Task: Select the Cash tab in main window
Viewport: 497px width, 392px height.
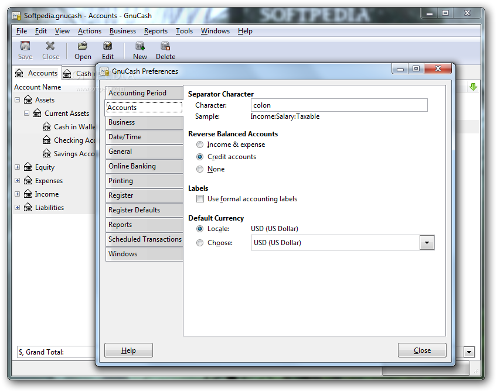Action: [x=79, y=74]
